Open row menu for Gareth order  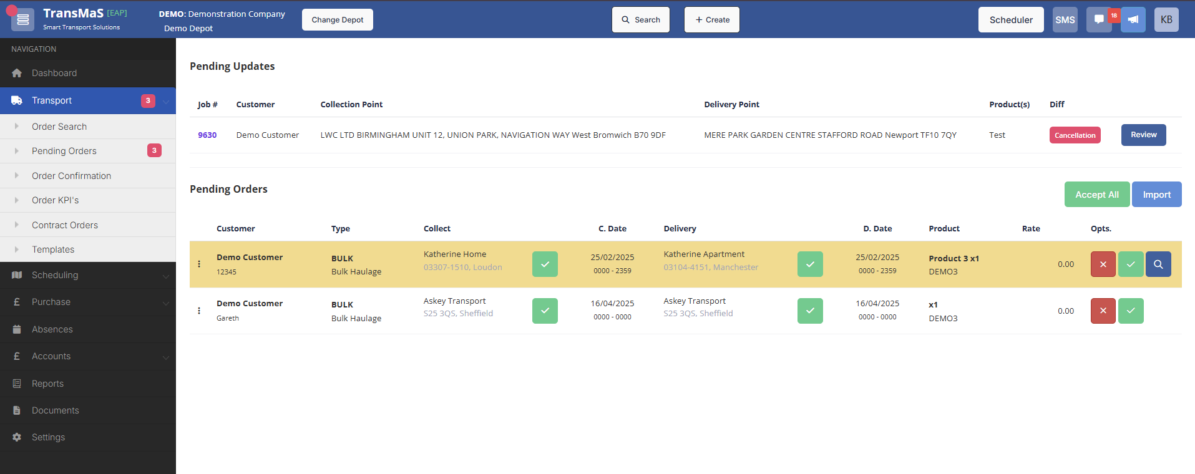click(x=199, y=311)
